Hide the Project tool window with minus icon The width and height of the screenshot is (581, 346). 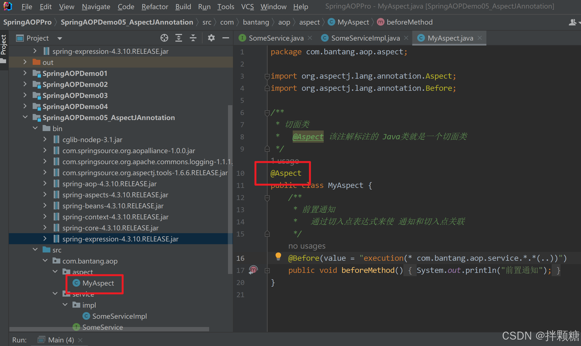pos(225,38)
